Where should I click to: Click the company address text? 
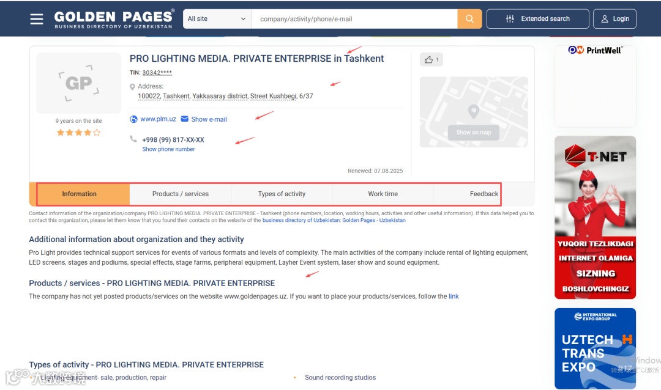[x=225, y=96]
